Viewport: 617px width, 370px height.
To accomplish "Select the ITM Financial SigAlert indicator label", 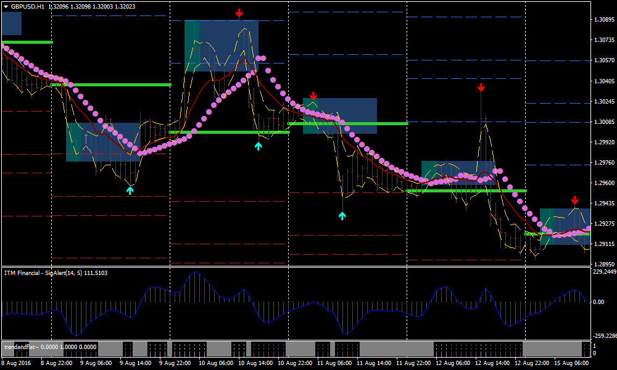I will (56, 273).
